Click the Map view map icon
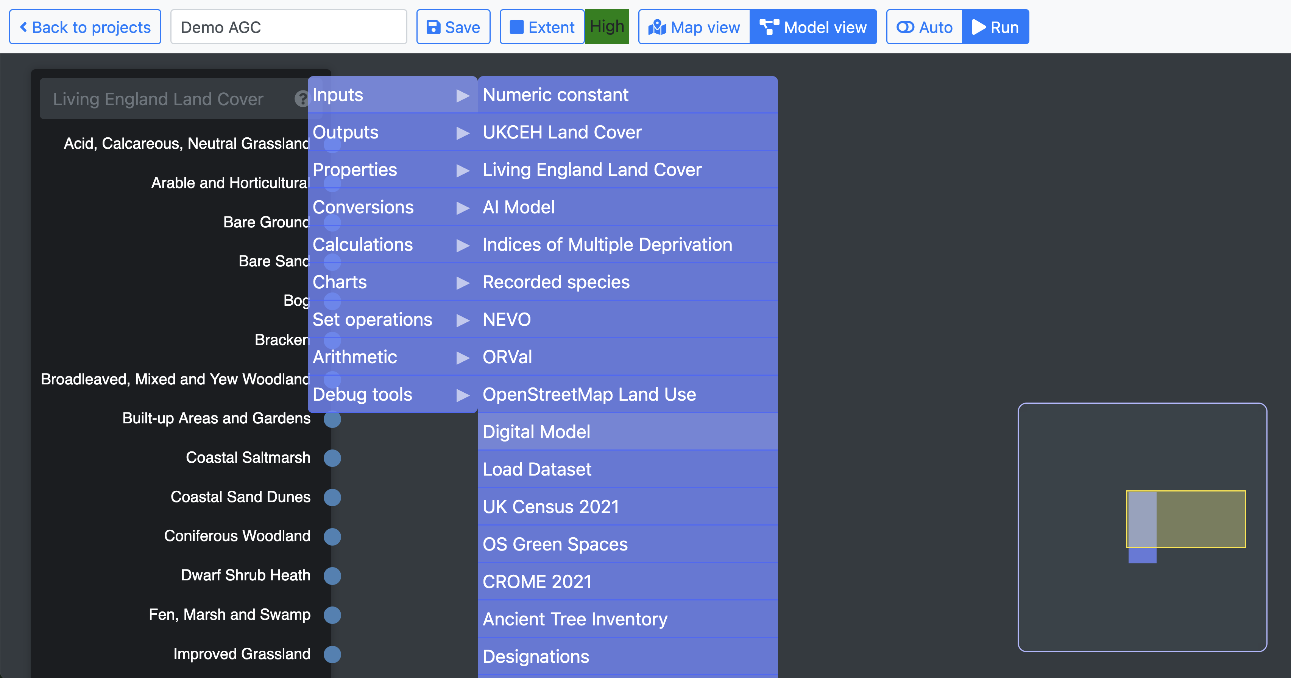This screenshot has height=678, width=1291. [x=657, y=27]
